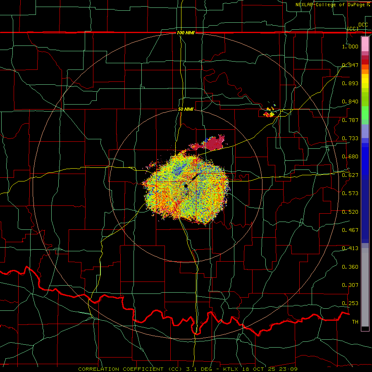This screenshot has height=372, width=372.
Task: Click the 0.467 legend value
Action: (350, 230)
